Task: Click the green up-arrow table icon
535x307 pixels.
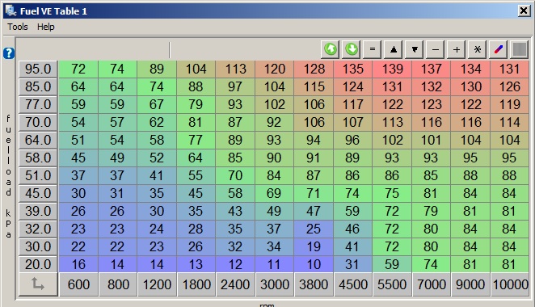Action: point(330,49)
